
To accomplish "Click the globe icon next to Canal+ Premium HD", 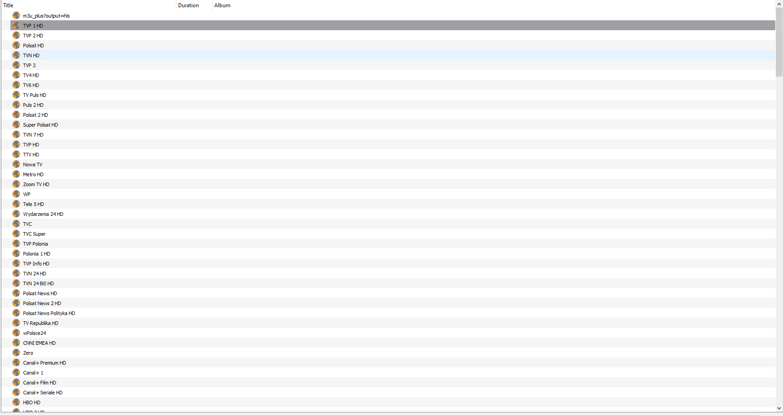I will pyautogui.click(x=16, y=362).
